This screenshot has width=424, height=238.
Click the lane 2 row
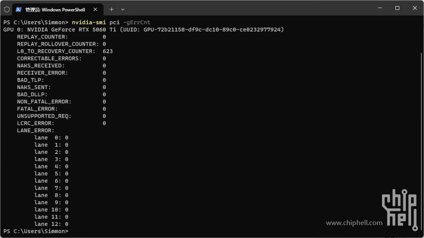pyautogui.click(x=51, y=152)
